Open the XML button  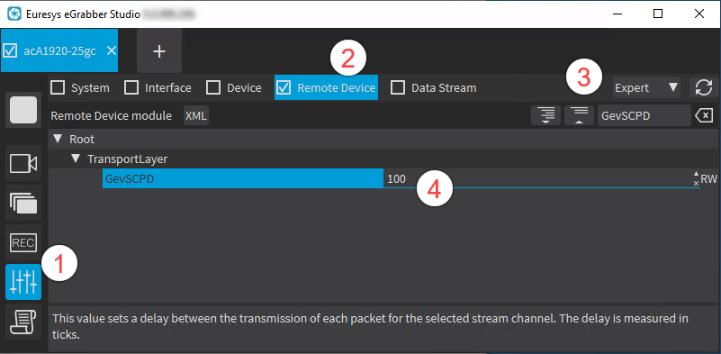[196, 115]
